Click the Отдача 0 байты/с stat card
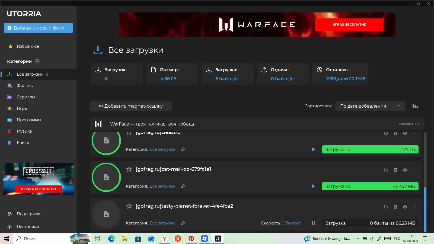The height and width of the screenshot is (244, 434). coord(283,74)
